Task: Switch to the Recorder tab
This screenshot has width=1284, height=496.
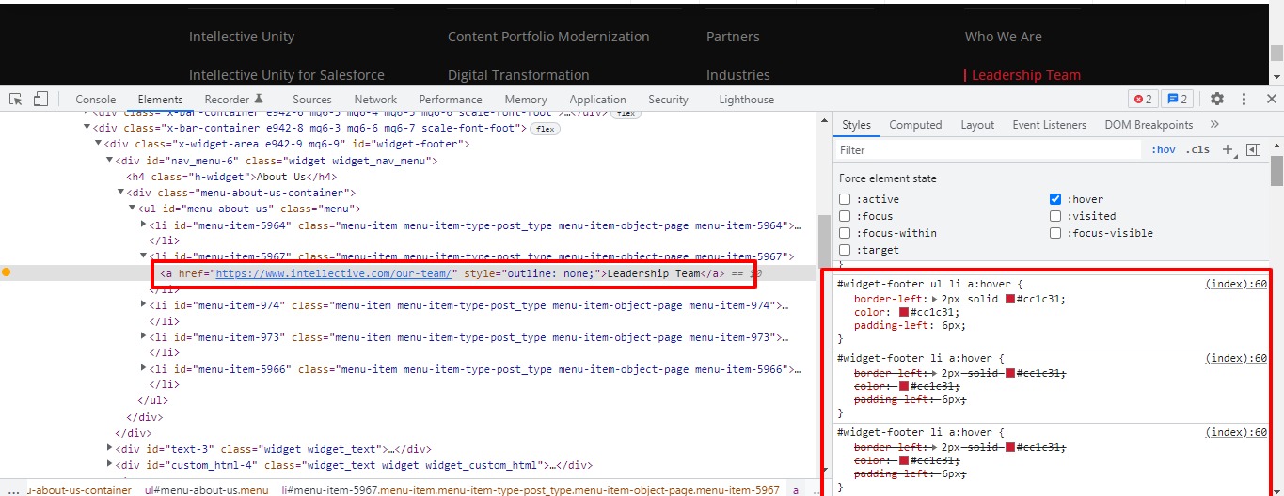Action: (x=234, y=100)
